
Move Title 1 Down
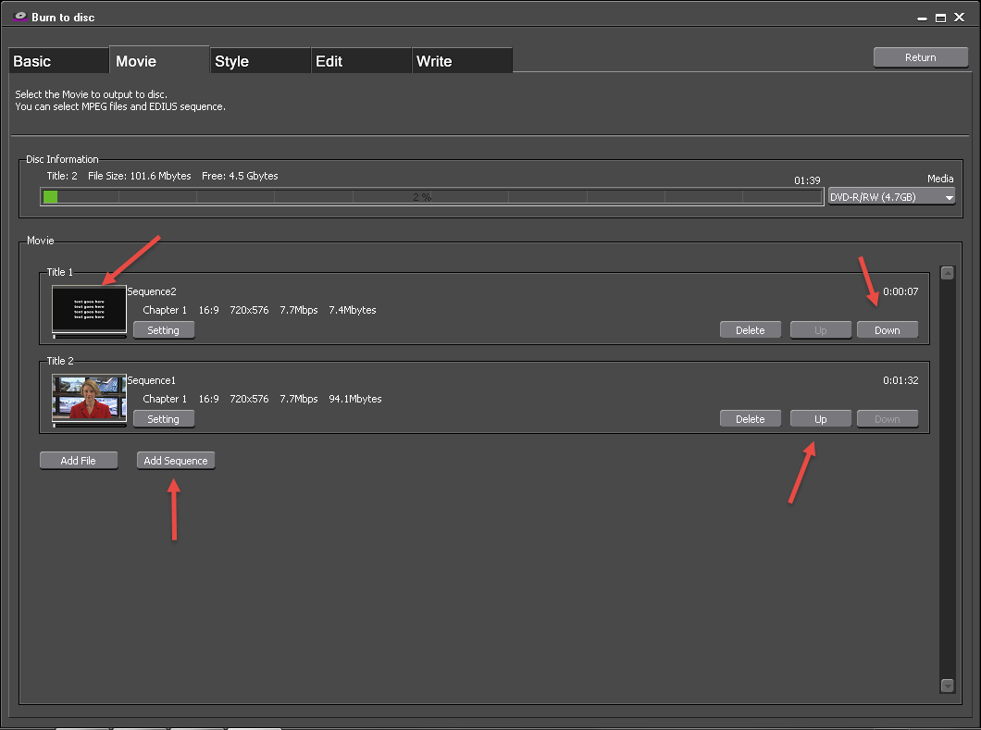pos(887,330)
